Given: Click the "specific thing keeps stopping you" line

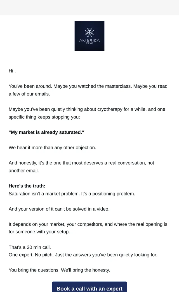Looking at the screenshot, I should 44,117.
